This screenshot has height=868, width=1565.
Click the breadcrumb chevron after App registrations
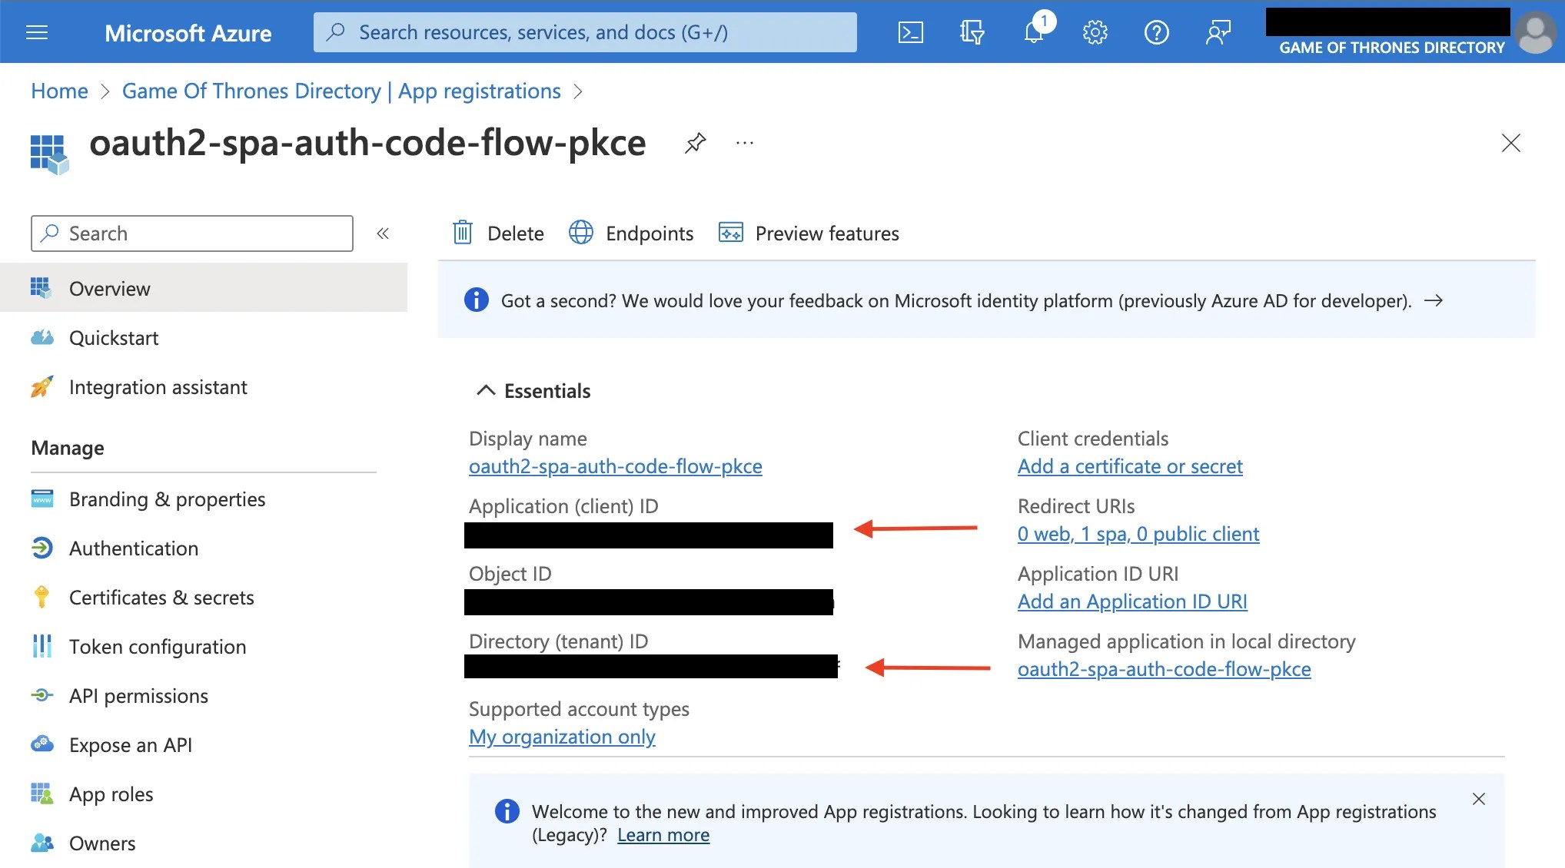coord(579,91)
